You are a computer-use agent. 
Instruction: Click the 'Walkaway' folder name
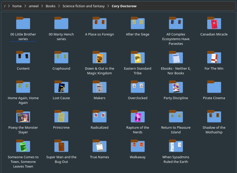[138, 157]
